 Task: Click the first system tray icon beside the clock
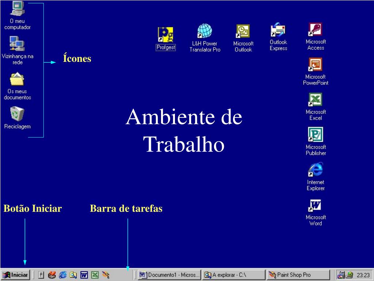[341, 275]
